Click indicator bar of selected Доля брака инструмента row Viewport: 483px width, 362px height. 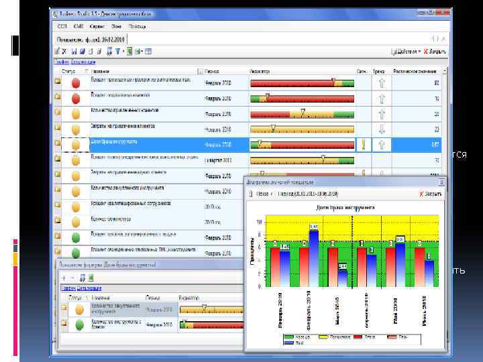click(x=302, y=145)
